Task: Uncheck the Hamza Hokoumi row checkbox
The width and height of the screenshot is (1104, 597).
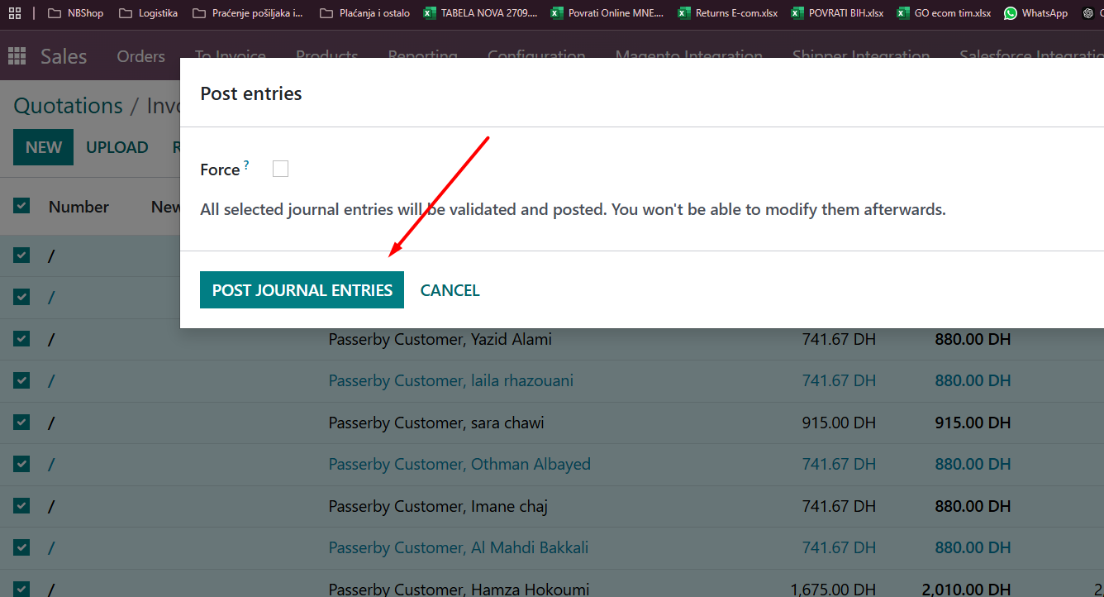Action: pos(21,589)
